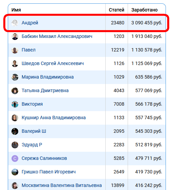Select earnings value 557 745 руб.

coord(149,118)
